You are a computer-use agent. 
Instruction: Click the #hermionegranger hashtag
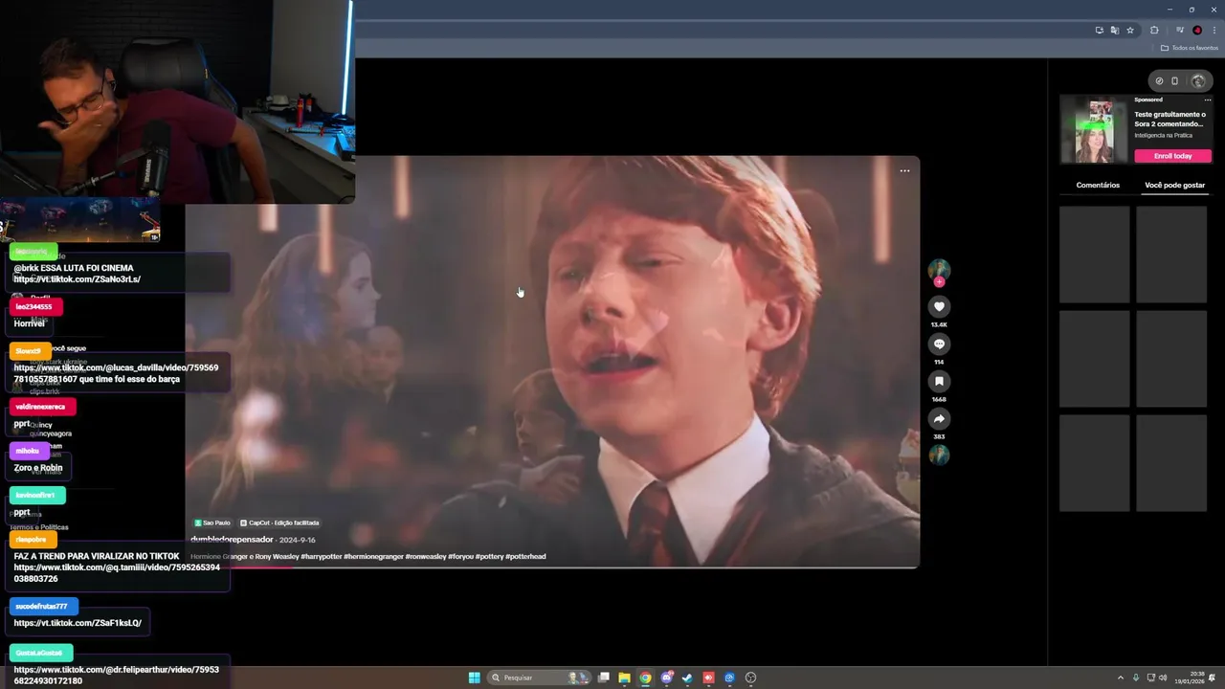pos(373,556)
